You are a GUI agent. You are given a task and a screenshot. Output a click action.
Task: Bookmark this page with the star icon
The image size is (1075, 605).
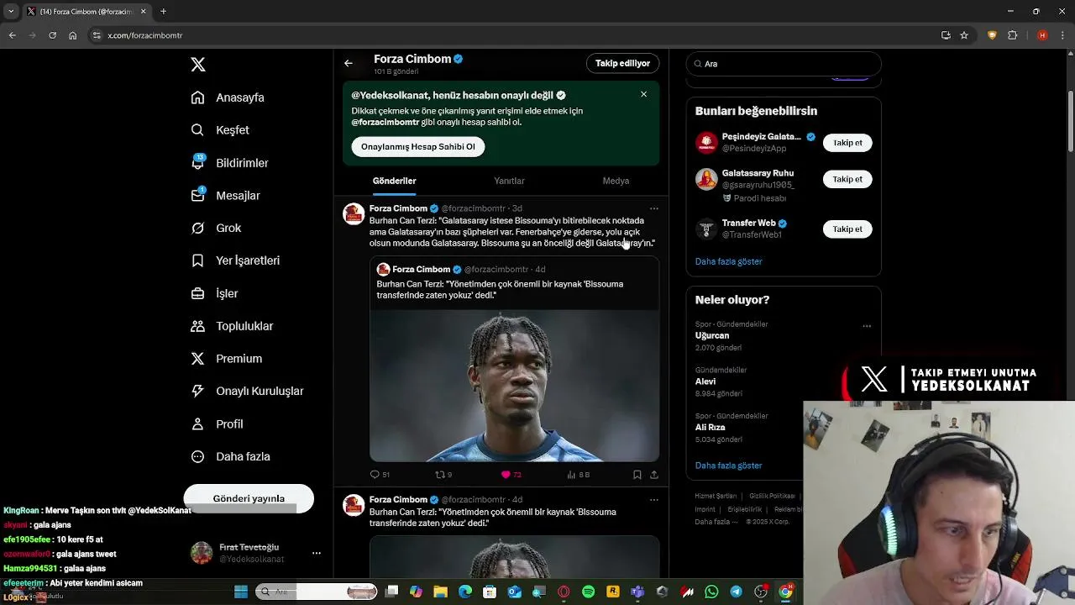964,35
